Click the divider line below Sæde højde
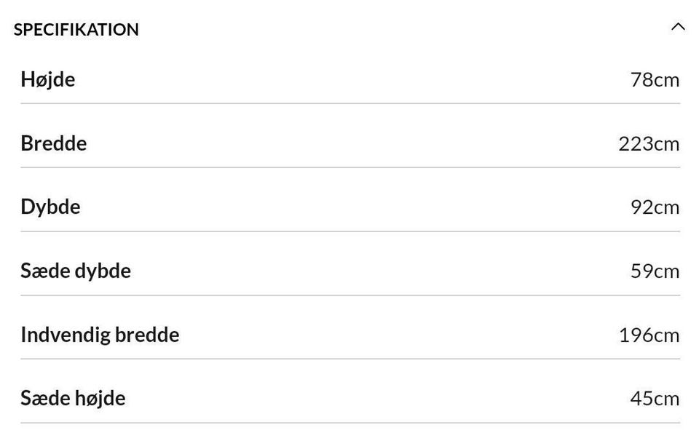This screenshot has height=430, width=699. click(350, 423)
